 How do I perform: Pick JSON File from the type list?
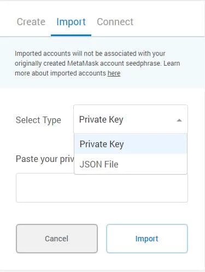coord(131,164)
